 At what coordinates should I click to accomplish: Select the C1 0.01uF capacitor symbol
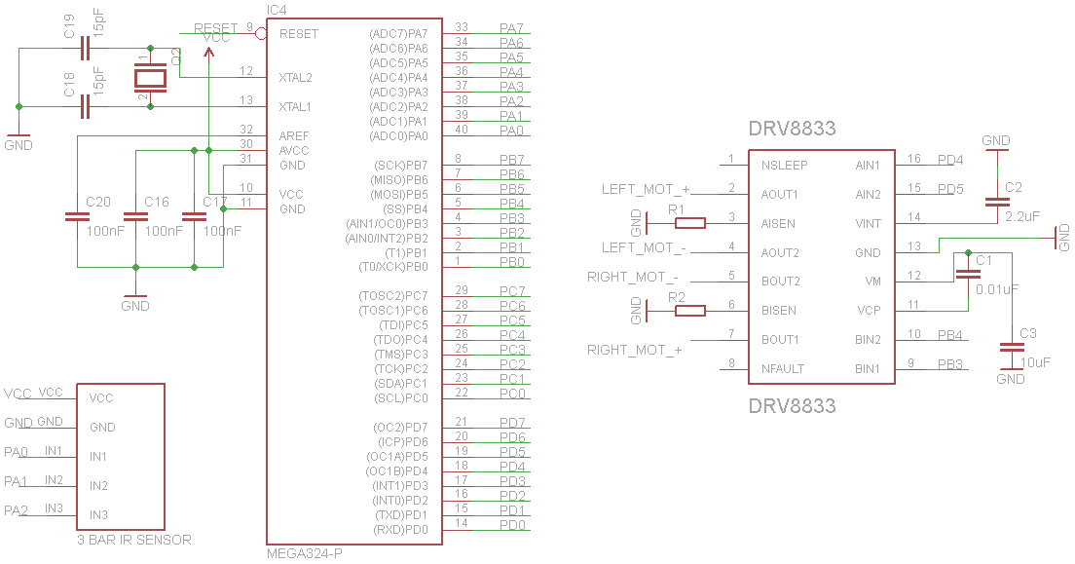pyautogui.click(x=968, y=273)
